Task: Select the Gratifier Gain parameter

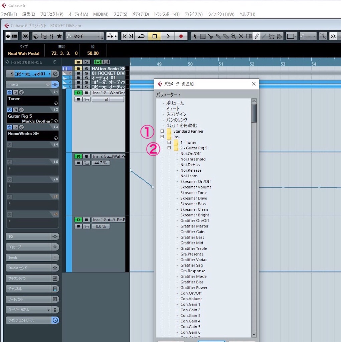Action: 192,232
